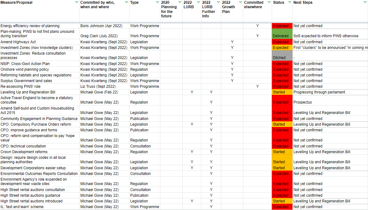Select cell 'Greg Clark (July 2022)'

104,34
